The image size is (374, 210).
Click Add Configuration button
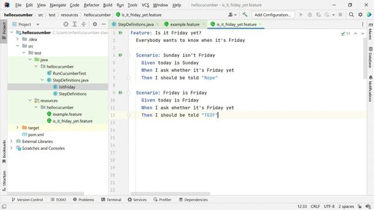(273, 15)
